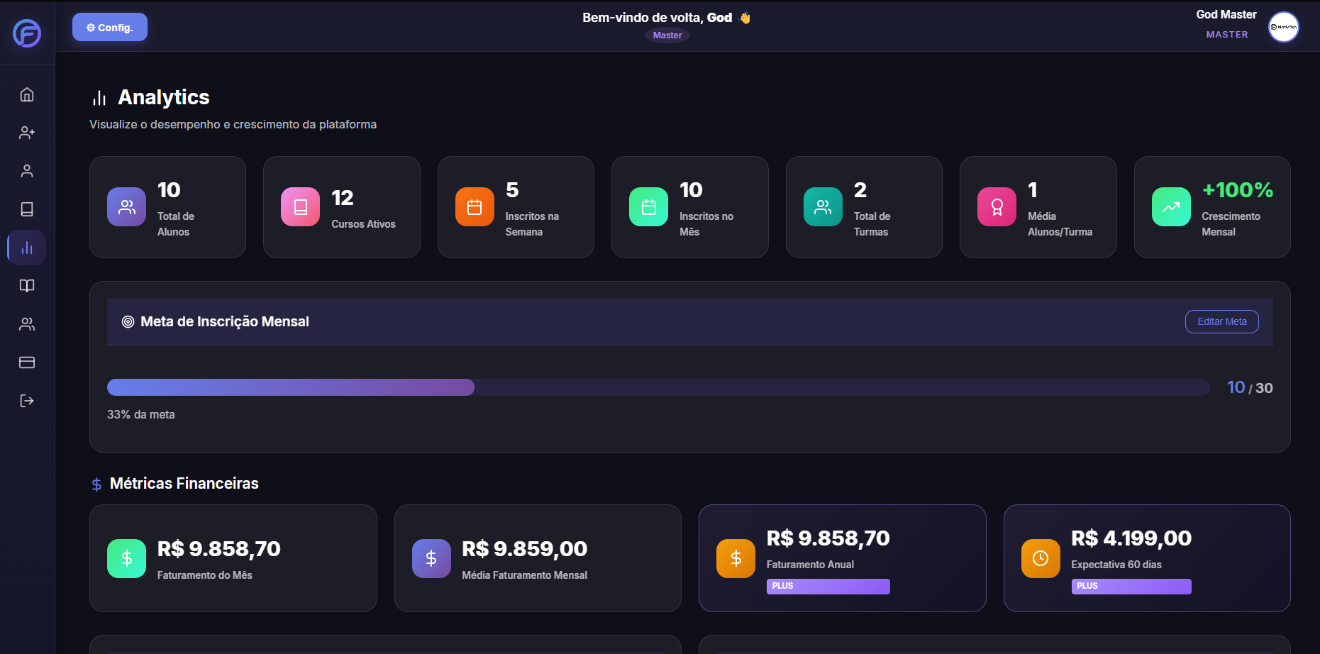Open the Turmas group icon in the sidebar
The image size is (1320, 654).
26,324
